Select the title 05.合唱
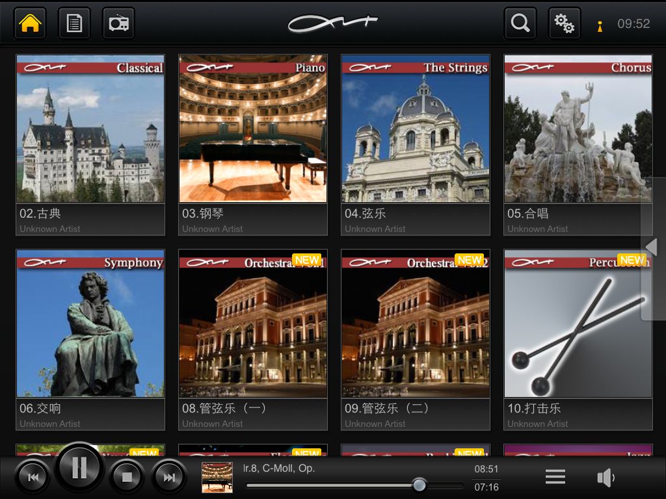The height and width of the screenshot is (499, 666). click(528, 213)
